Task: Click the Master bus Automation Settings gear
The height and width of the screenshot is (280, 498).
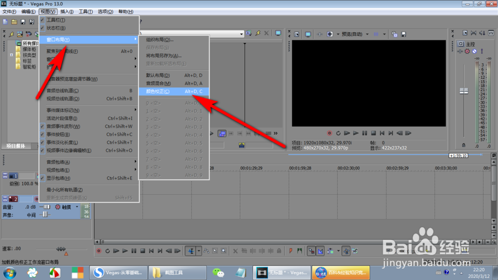Action: [x=467, y=51]
